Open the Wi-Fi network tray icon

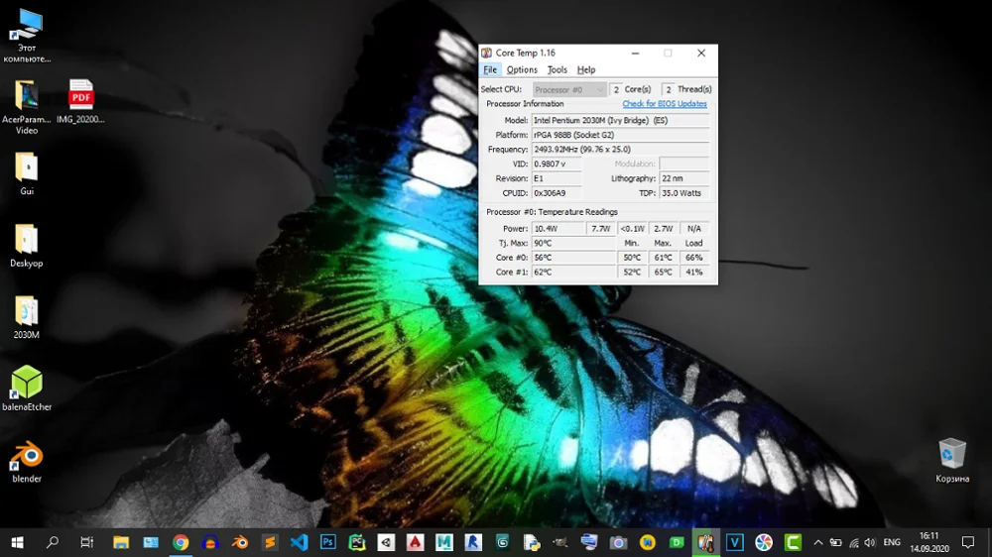pyautogui.click(x=853, y=542)
